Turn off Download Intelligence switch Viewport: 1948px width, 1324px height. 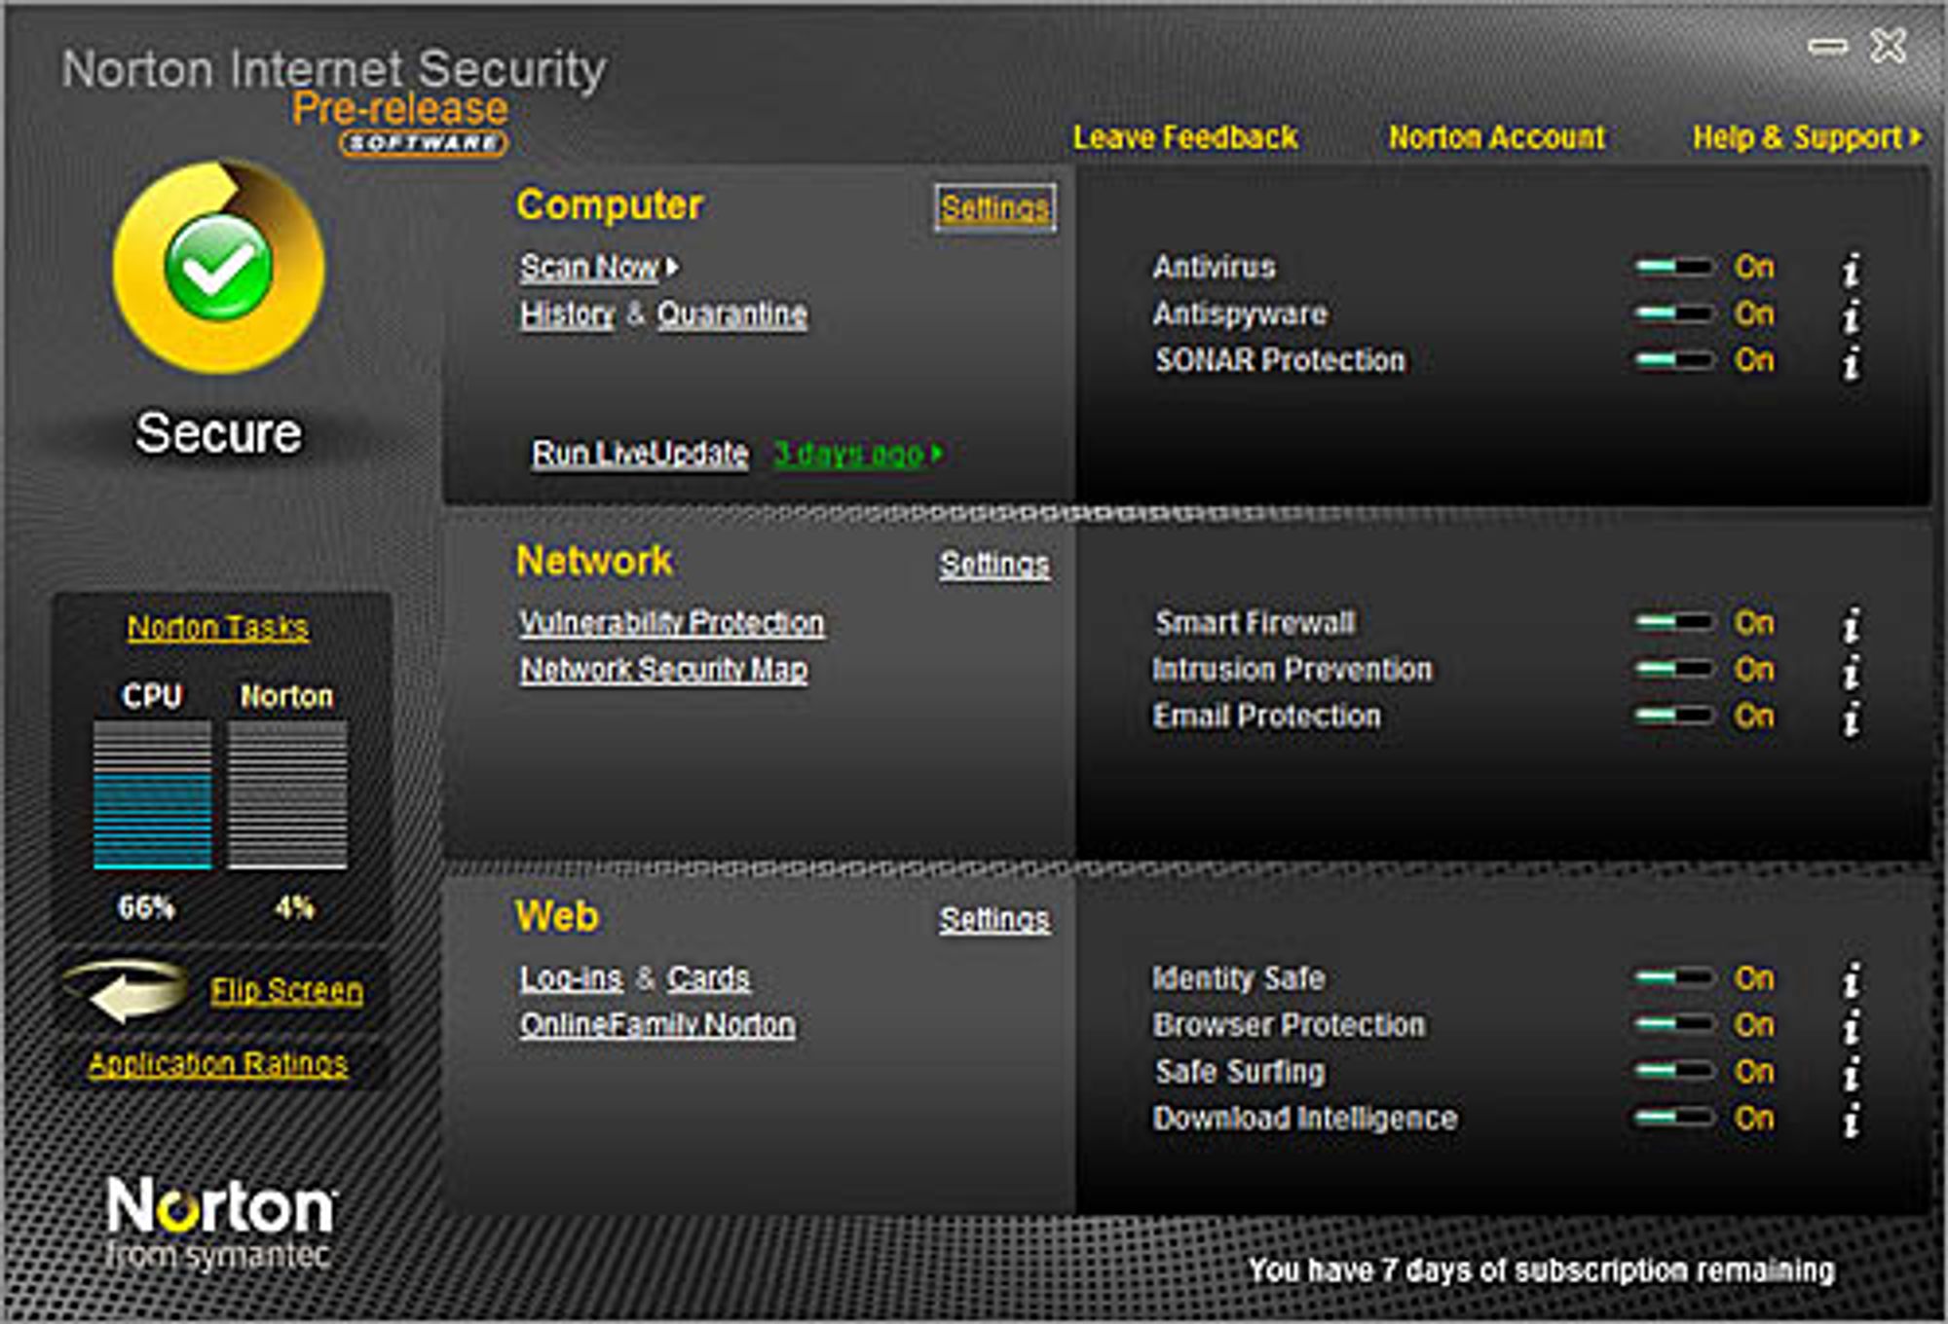(x=1674, y=1118)
